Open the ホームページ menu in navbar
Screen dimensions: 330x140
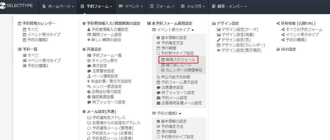click(x=58, y=6)
